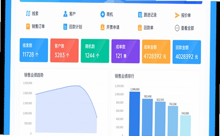Click the 销售业绩排行 chart title
Screen dimensions: 220x136
pos(124,76)
